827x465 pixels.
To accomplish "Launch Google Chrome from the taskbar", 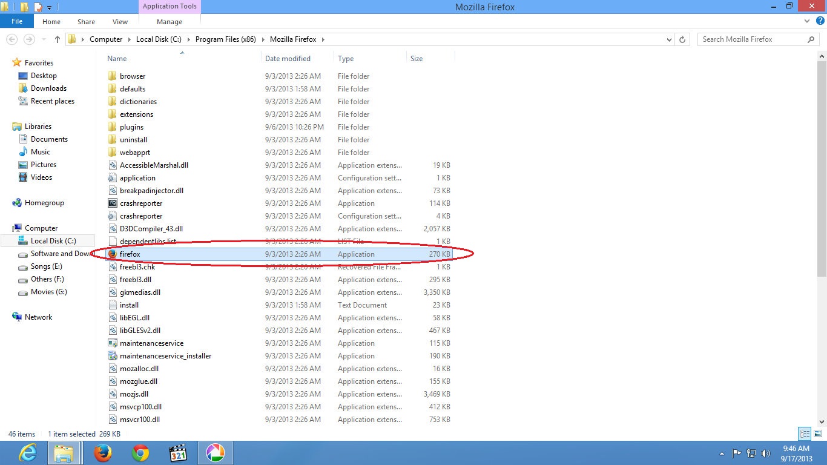I will tap(140, 453).
